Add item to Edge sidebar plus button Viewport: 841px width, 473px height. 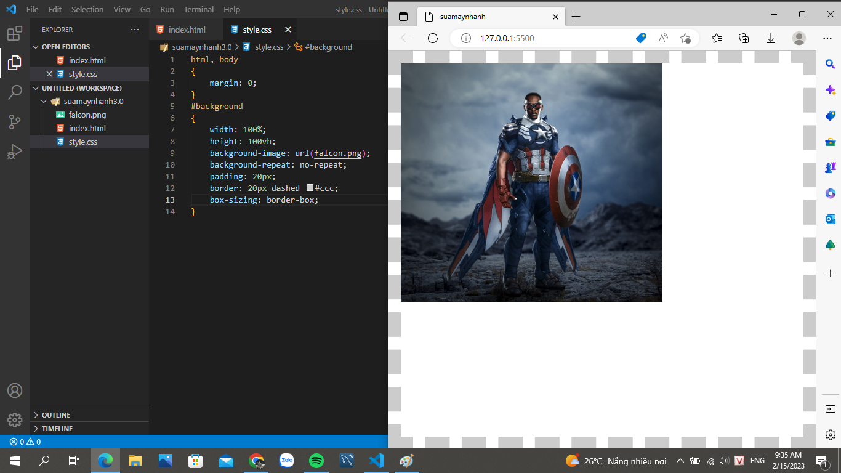tap(830, 273)
